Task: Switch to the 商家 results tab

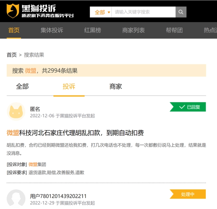Action: pyautogui.click(x=116, y=87)
